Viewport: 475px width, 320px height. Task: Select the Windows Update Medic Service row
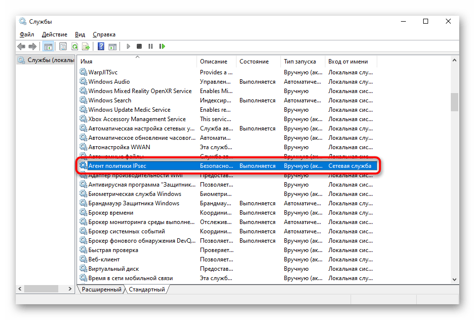(227, 110)
